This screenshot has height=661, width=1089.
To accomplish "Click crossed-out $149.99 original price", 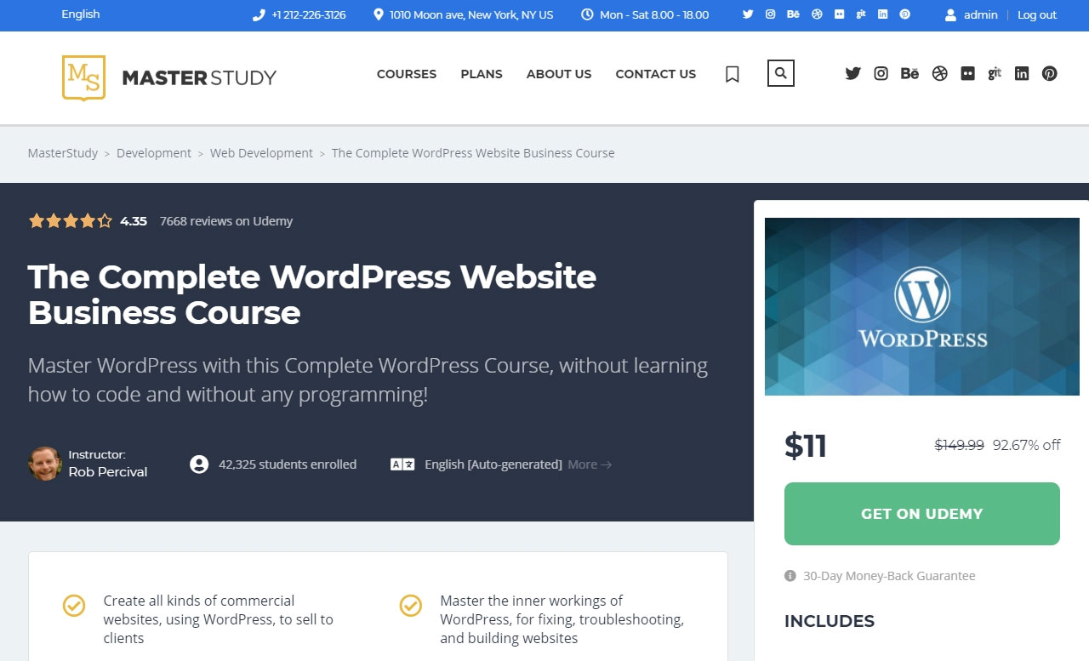I will click(x=960, y=445).
